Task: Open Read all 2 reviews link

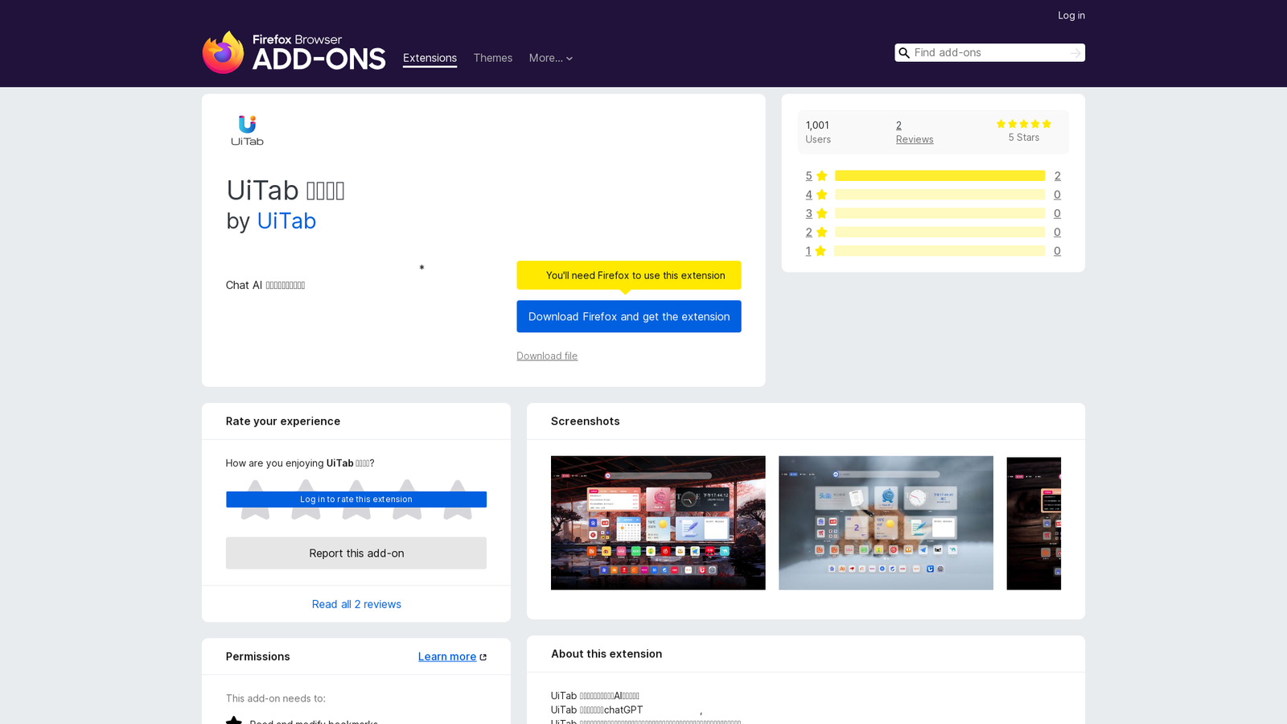Action: (x=356, y=604)
